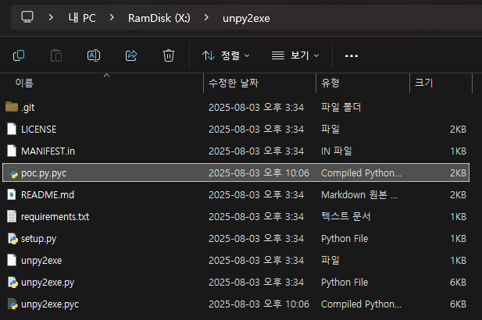The image size is (482, 320).
Task: Open the three-dot See more menu
Action: (x=352, y=56)
